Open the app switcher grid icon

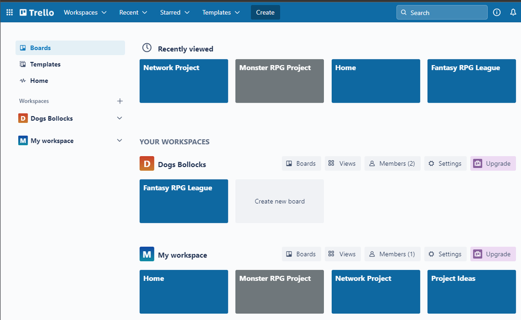pyautogui.click(x=9, y=12)
